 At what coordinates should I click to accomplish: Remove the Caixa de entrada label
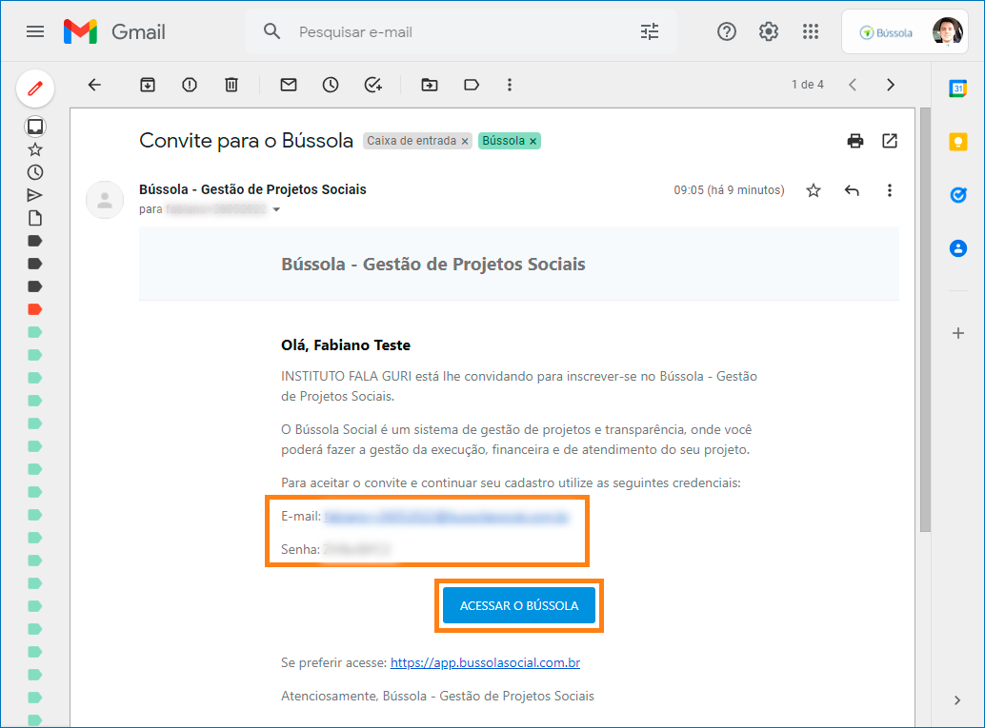[465, 141]
